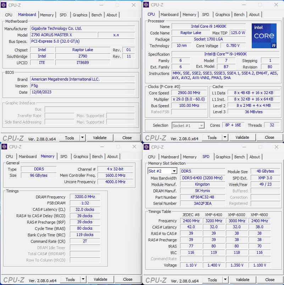
Task: Click CPU-Z title icon in the Mainboard window
Action: [4, 5]
